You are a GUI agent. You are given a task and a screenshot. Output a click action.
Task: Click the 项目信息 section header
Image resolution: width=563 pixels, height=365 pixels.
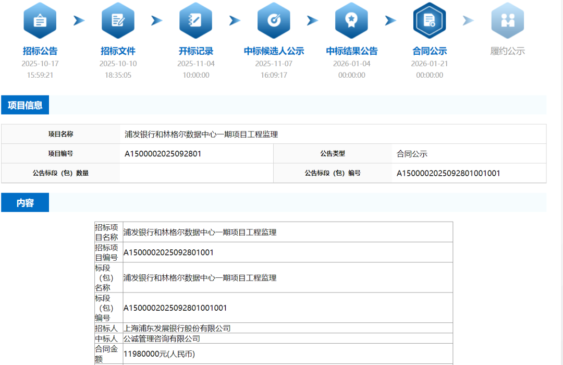coord(25,105)
